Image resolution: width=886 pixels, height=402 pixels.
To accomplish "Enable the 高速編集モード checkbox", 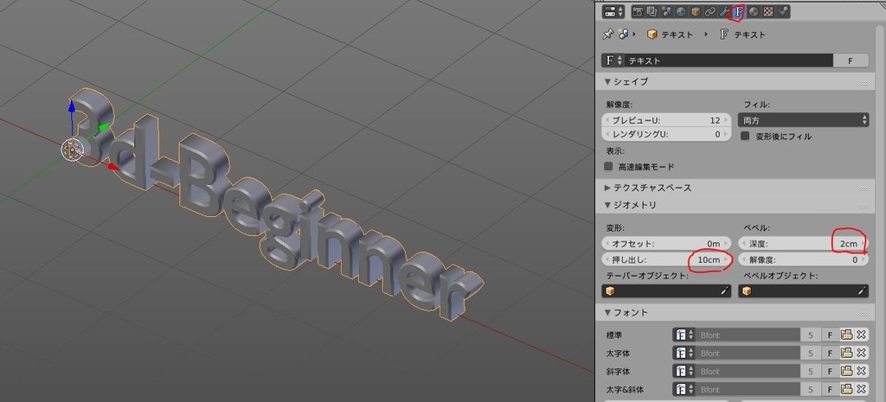I will tap(608, 167).
